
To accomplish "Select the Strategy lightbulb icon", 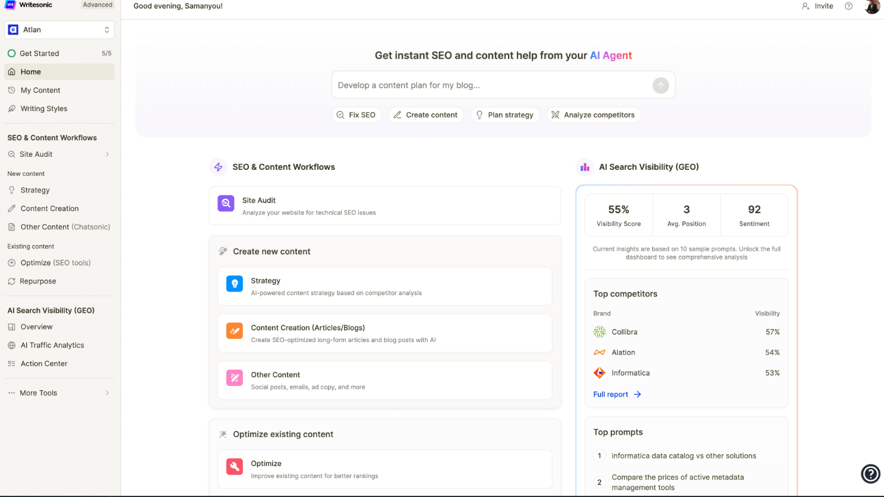I will [x=234, y=284].
